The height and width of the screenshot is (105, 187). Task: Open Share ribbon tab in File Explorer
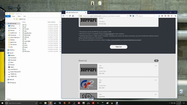(19, 16)
